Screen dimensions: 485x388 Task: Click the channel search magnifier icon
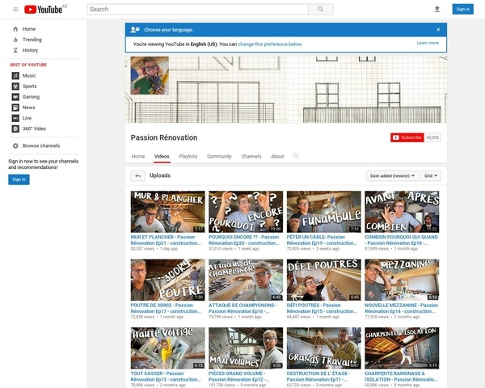pyautogui.click(x=296, y=156)
